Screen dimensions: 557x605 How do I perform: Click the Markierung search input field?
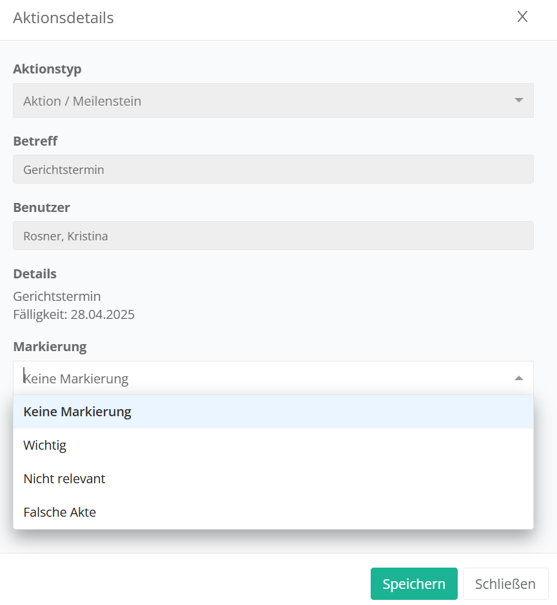tap(258, 378)
